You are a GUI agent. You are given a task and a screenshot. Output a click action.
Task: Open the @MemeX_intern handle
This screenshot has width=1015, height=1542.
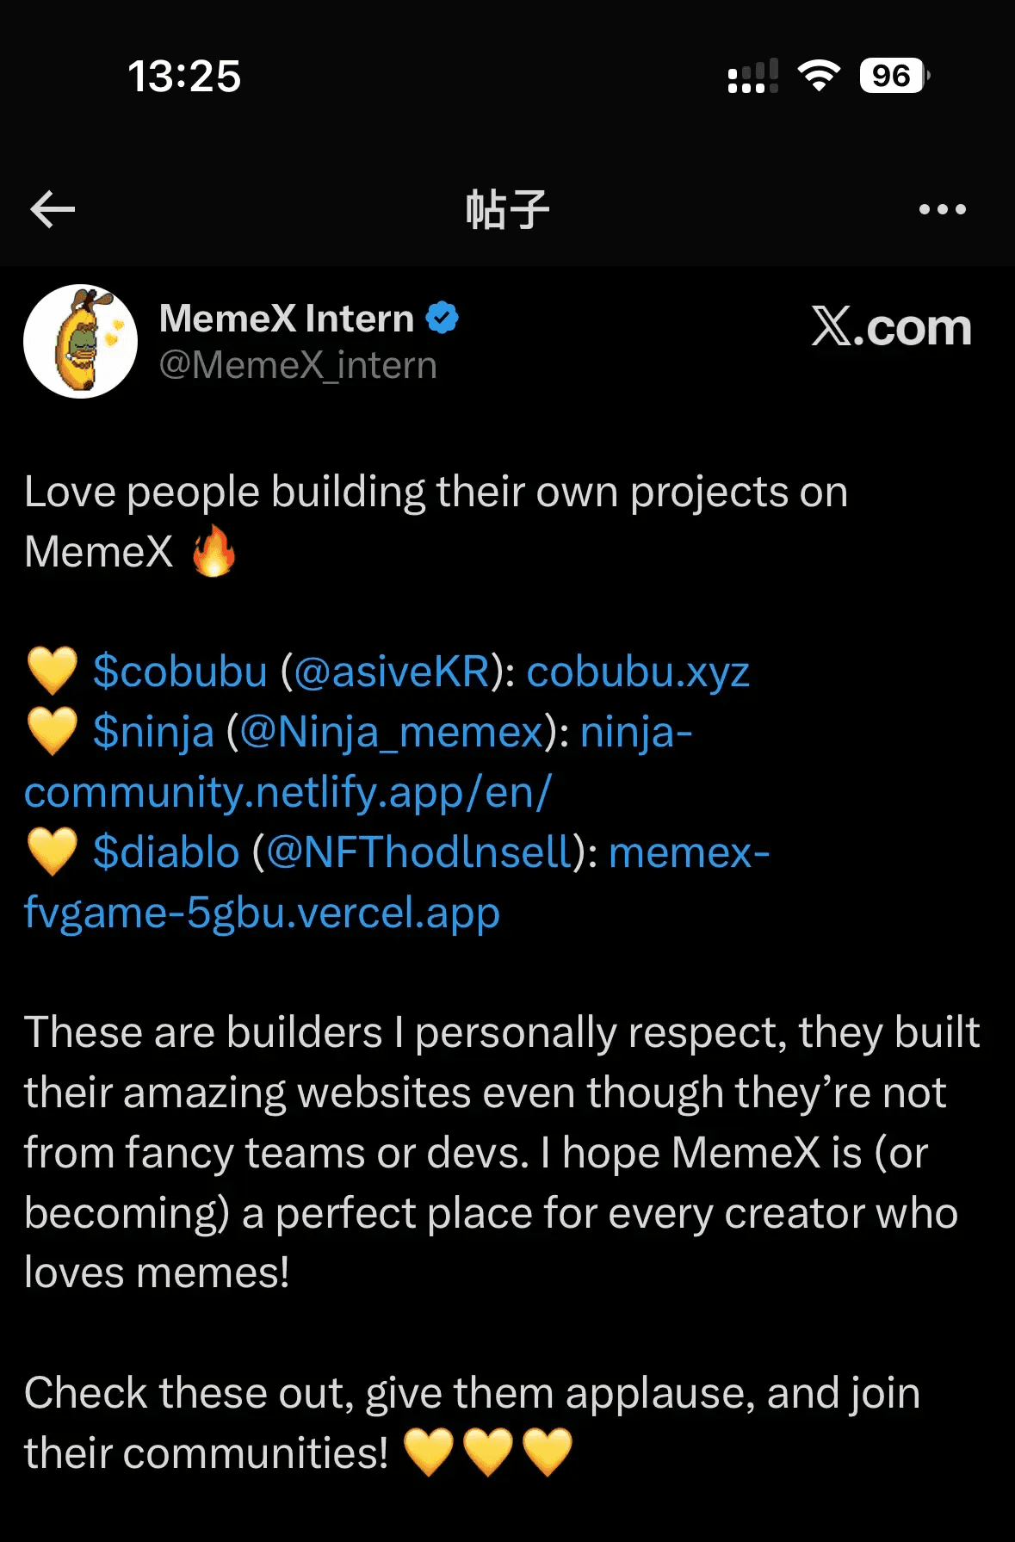pyautogui.click(x=298, y=366)
